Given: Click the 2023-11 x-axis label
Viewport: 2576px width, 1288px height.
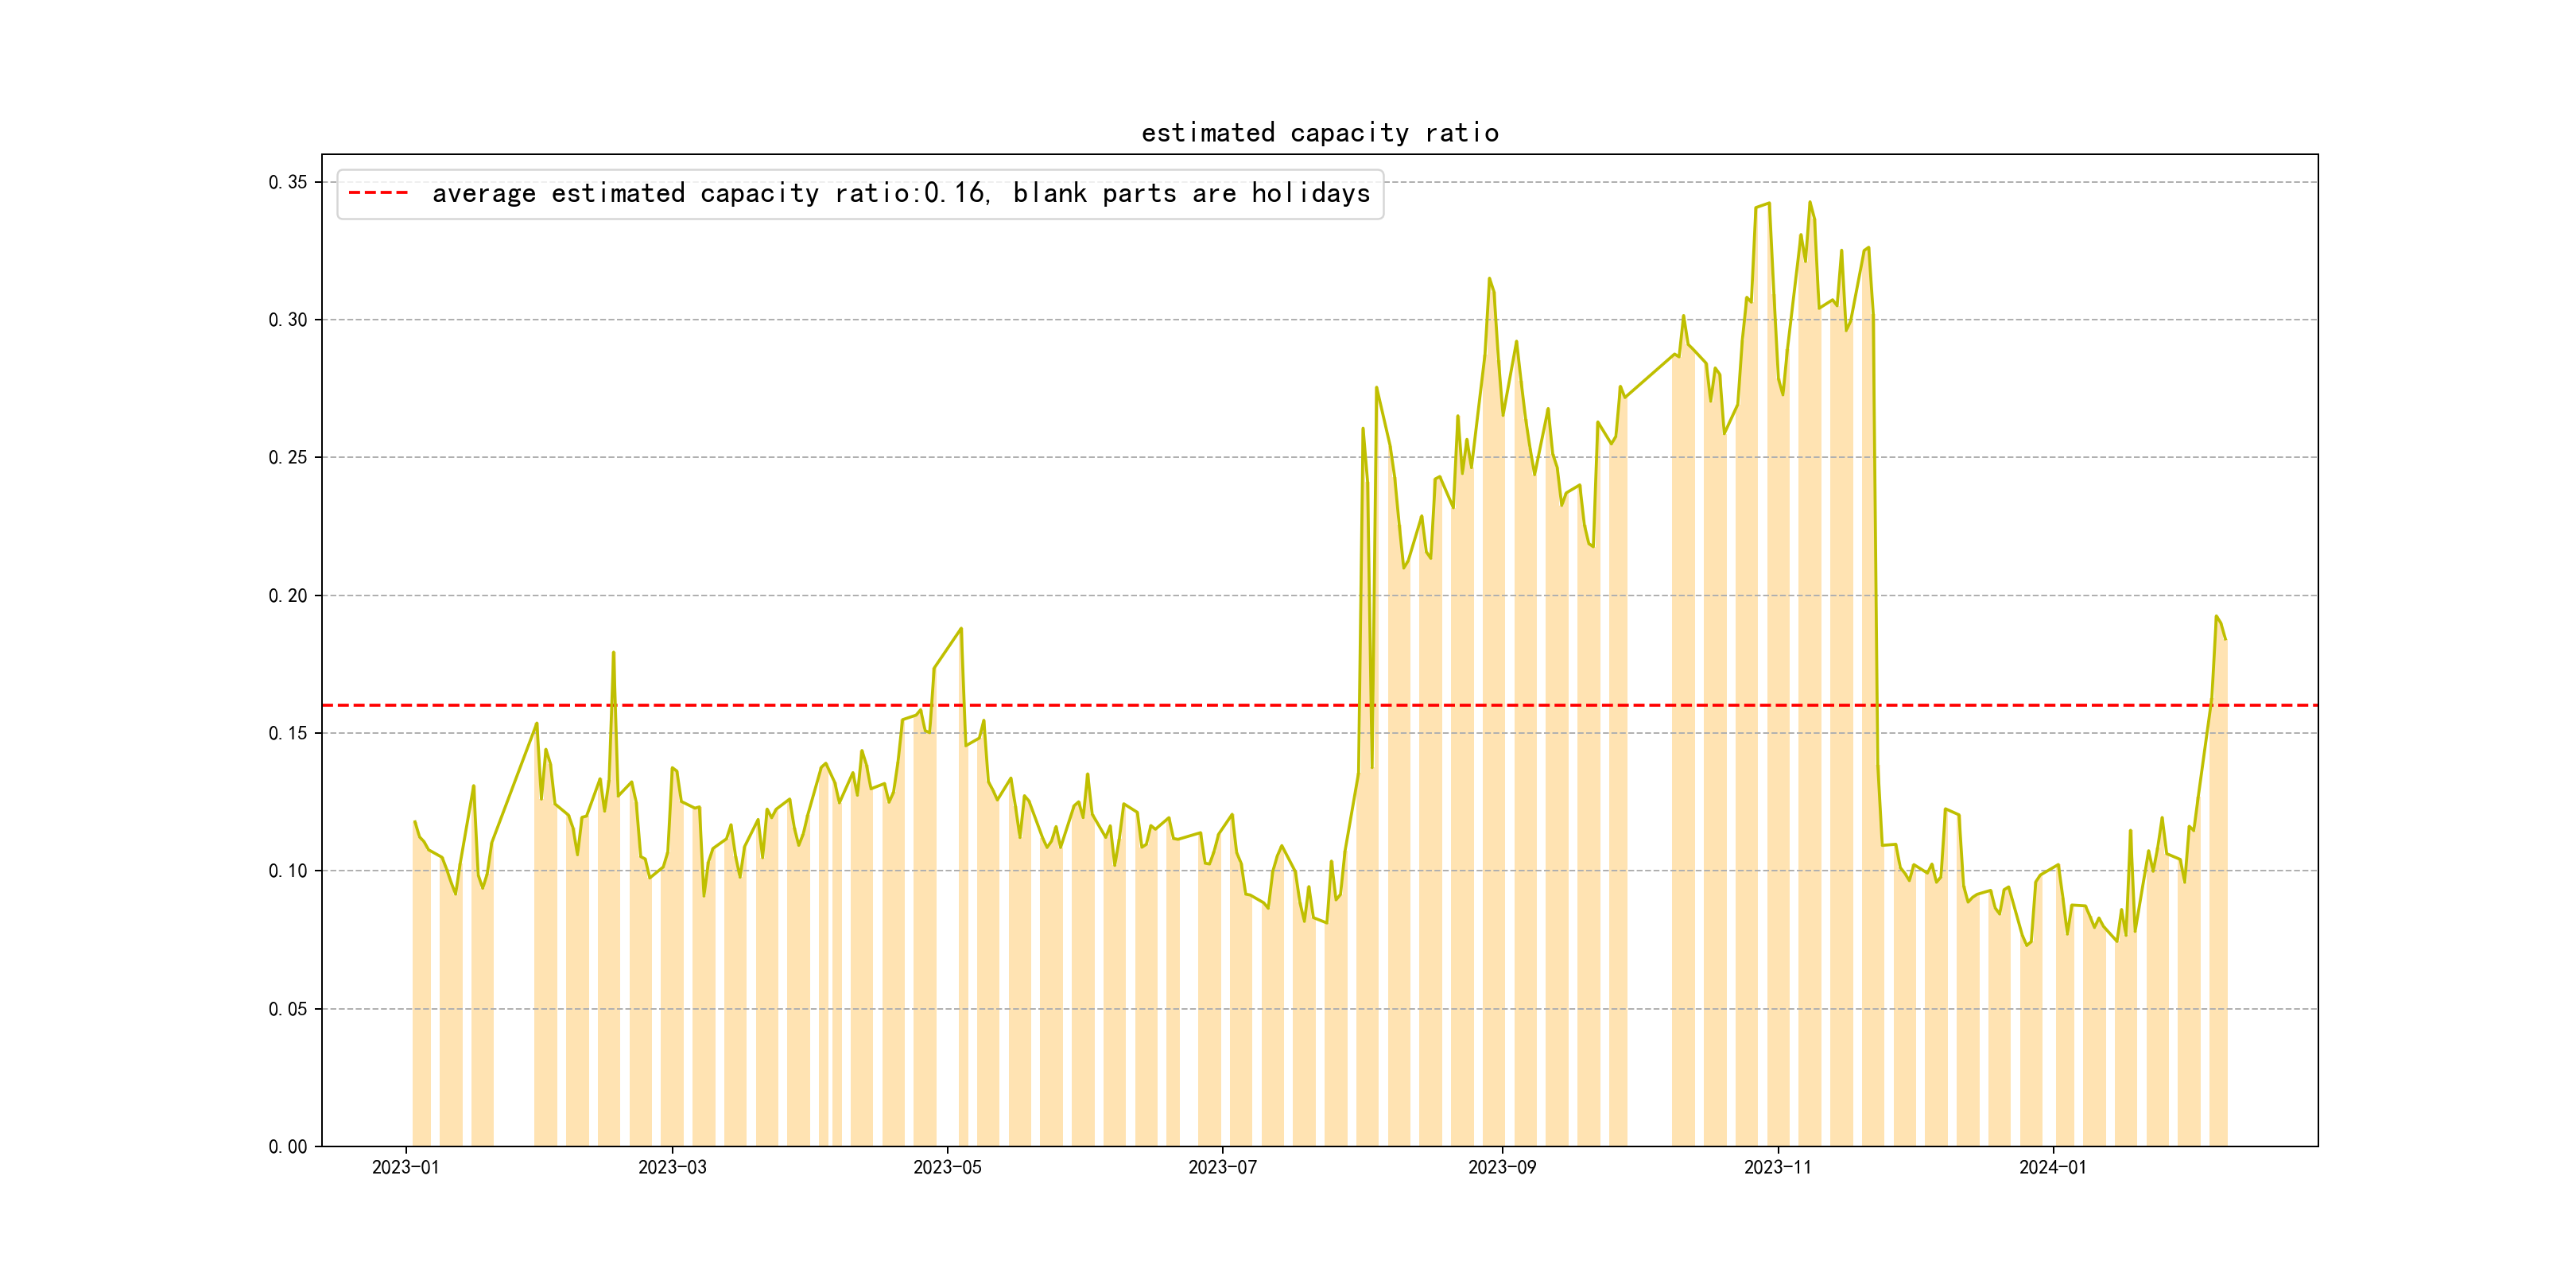Looking at the screenshot, I should (1777, 1167).
